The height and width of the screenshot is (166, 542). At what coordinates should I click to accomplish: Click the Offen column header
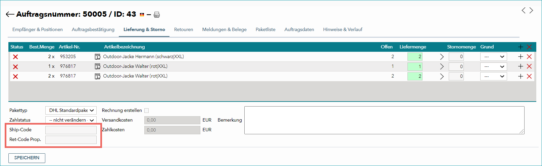pyautogui.click(x=387, y=47)
